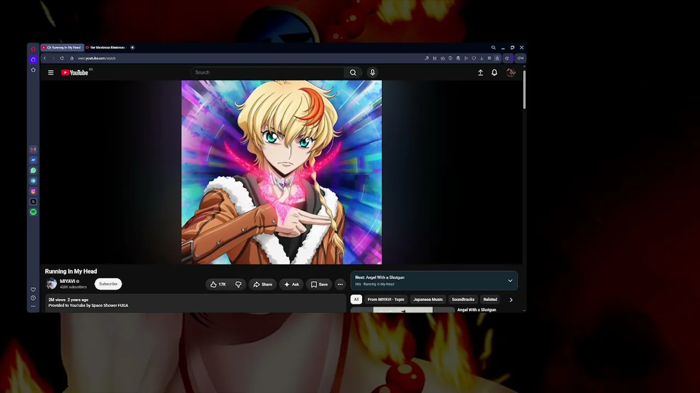Open the sidebar bookmarks star icon
This screenshot has width=700, height=393.
click(33, 70)
